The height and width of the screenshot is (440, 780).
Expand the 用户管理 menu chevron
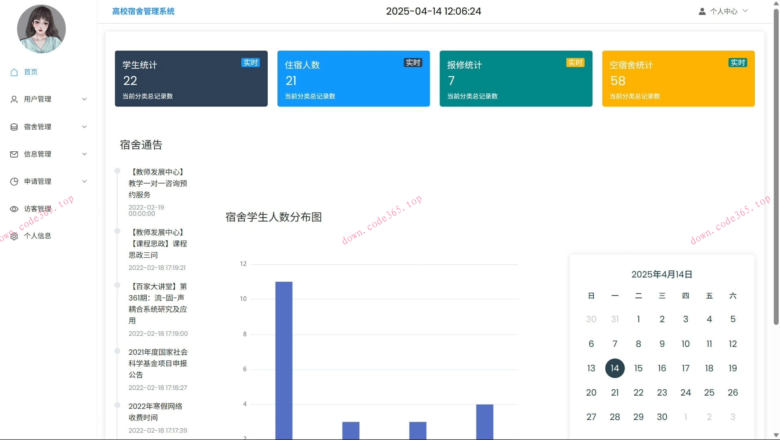(84, 99)
